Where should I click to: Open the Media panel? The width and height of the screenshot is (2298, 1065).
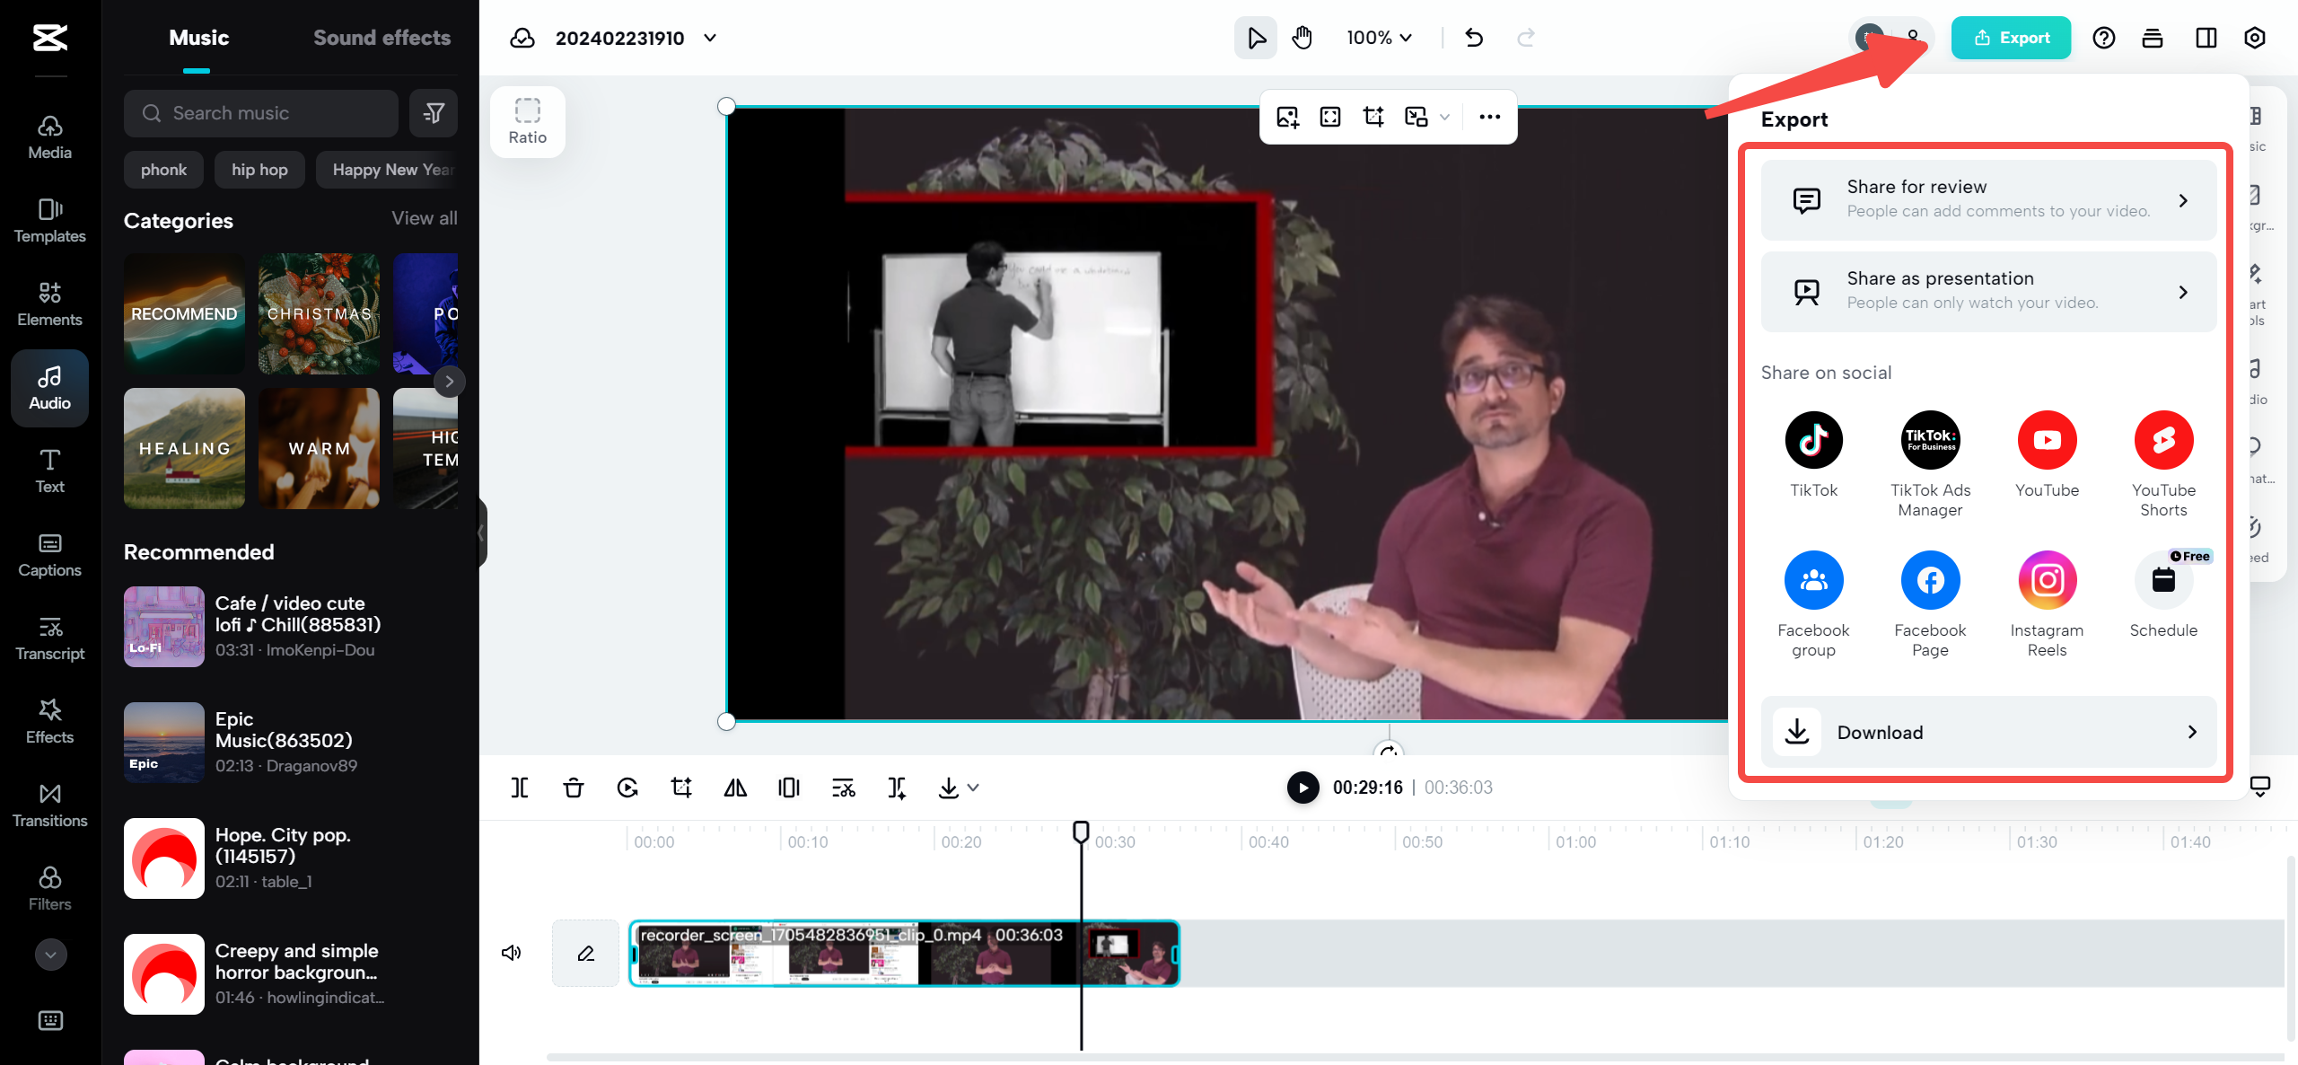(49, 136)
